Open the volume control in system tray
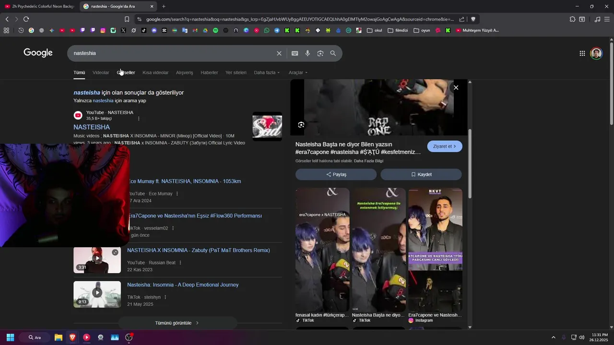 point(582,337)
